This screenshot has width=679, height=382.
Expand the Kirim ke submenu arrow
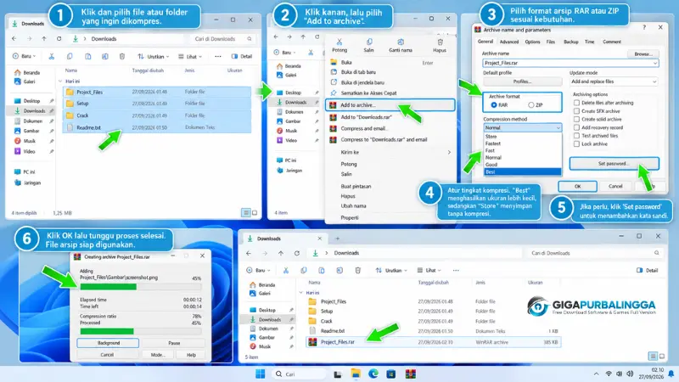tap(449, 153)
